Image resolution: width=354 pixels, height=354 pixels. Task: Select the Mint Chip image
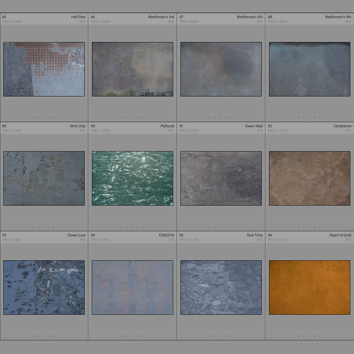pyautogui.click(x=44, y=178)
